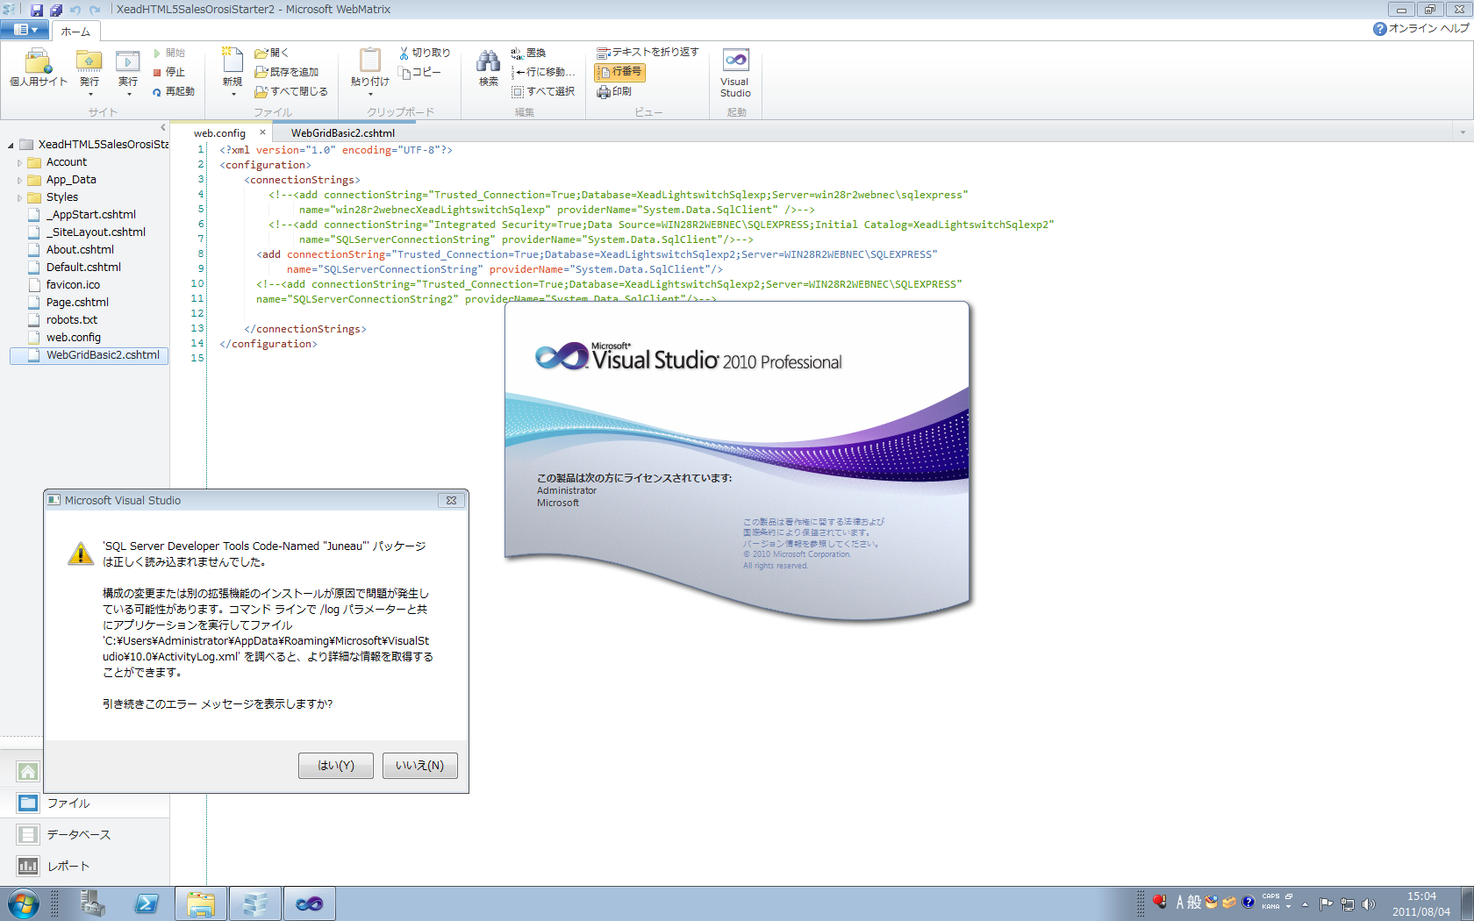This screenshot has height=921, width=1474.
Task: Click すべて選択 (Select all) button
Action: tap(544, 91)
